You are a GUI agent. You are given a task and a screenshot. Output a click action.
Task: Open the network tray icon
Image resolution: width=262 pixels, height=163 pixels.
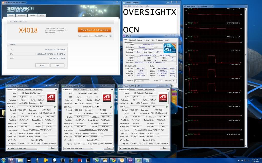click(245, 160)
